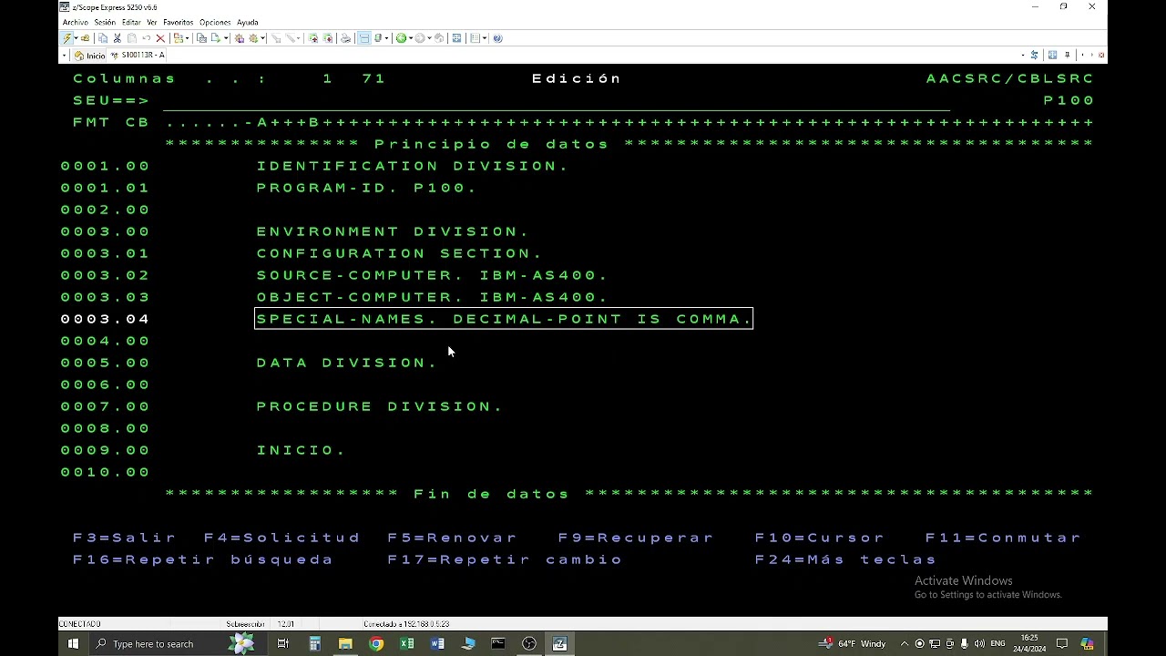Click the scissors Cut icon

(118, 38)
